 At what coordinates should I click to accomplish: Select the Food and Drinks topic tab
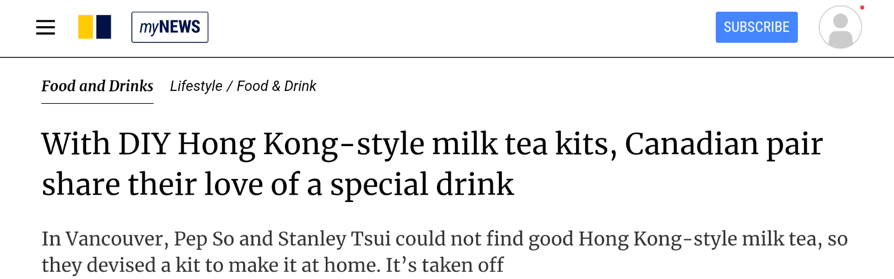[x=97, y=86]
